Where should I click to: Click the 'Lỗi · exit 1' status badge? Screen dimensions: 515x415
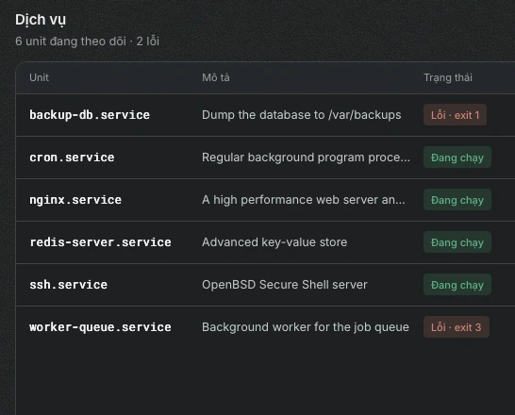[455, 115]
